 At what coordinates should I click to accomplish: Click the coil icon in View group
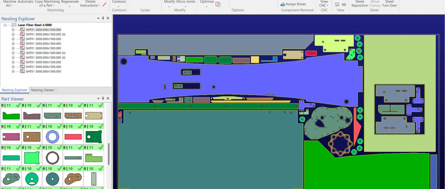[343, 5]
